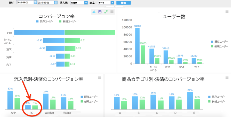
Task: Click the ユーザー数 chart title
Action: [174, 16]
